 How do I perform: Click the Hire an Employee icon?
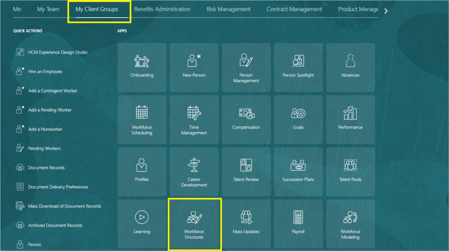click(20, 71)
